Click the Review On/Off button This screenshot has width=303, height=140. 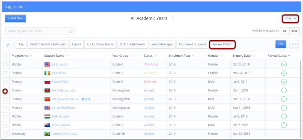coord(223,44)
